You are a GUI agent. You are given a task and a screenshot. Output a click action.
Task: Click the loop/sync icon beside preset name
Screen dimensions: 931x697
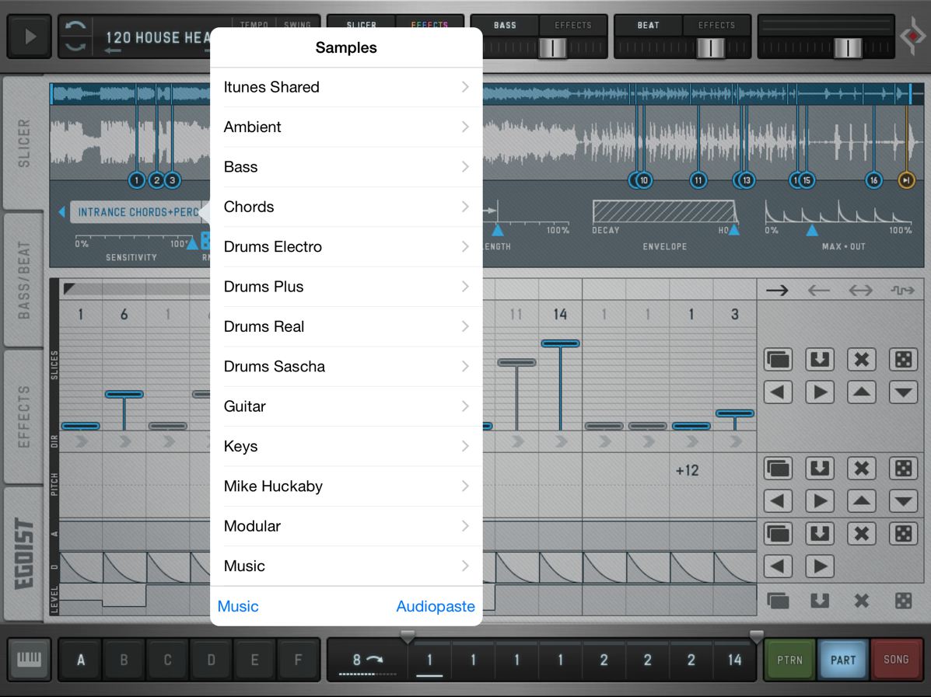pyautogui.click(x=75, y=37)
